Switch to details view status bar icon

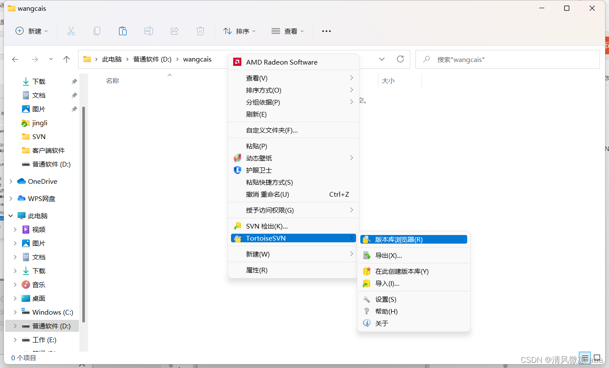click(584, 358)
